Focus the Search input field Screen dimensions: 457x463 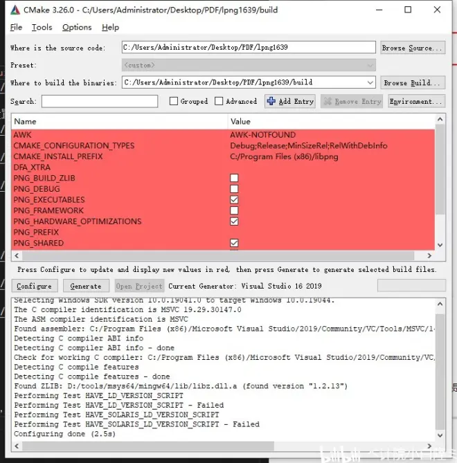pos(100,101)
